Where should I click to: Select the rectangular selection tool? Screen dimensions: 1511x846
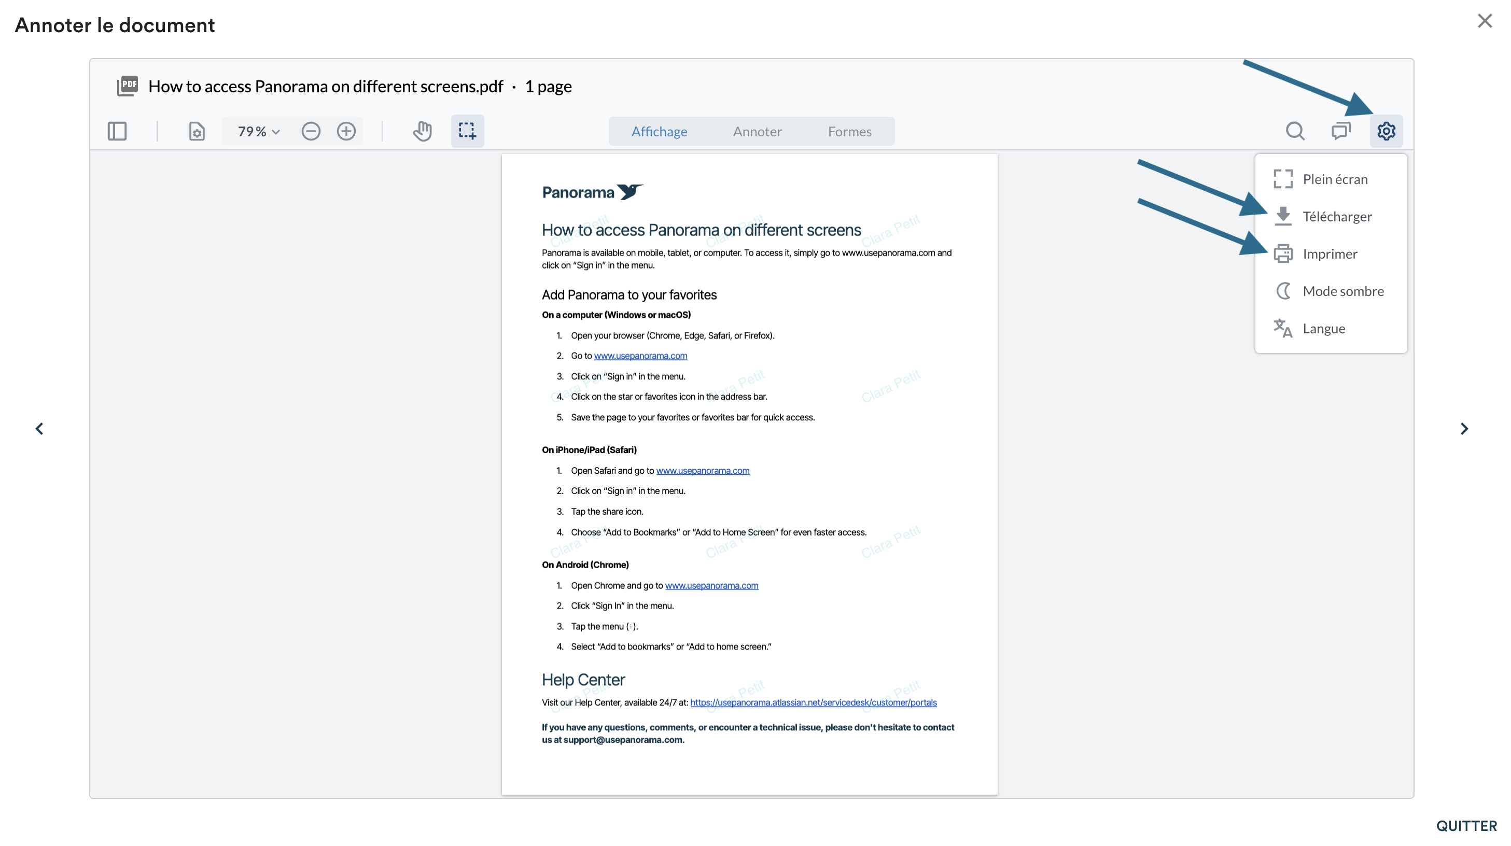coord(467,131)
